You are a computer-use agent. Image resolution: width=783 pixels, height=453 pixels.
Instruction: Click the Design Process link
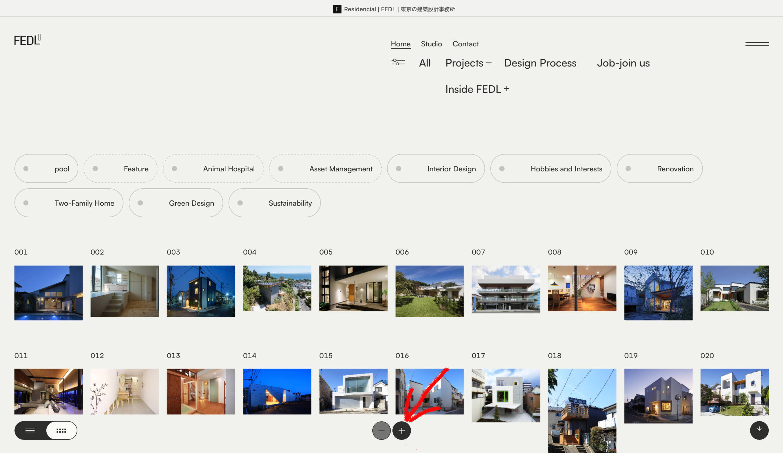tap(540, 63)
